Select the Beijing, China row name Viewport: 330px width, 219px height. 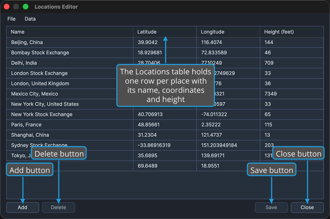70,42
